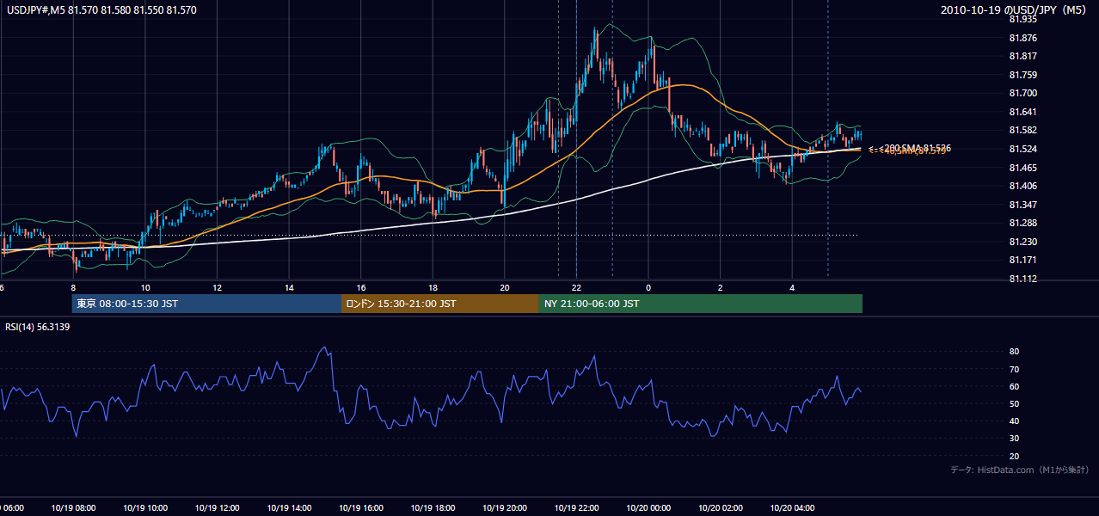1099x516 pixels.
Task: Click hour label 8 under price chart
Action: (x=73, y=288)
